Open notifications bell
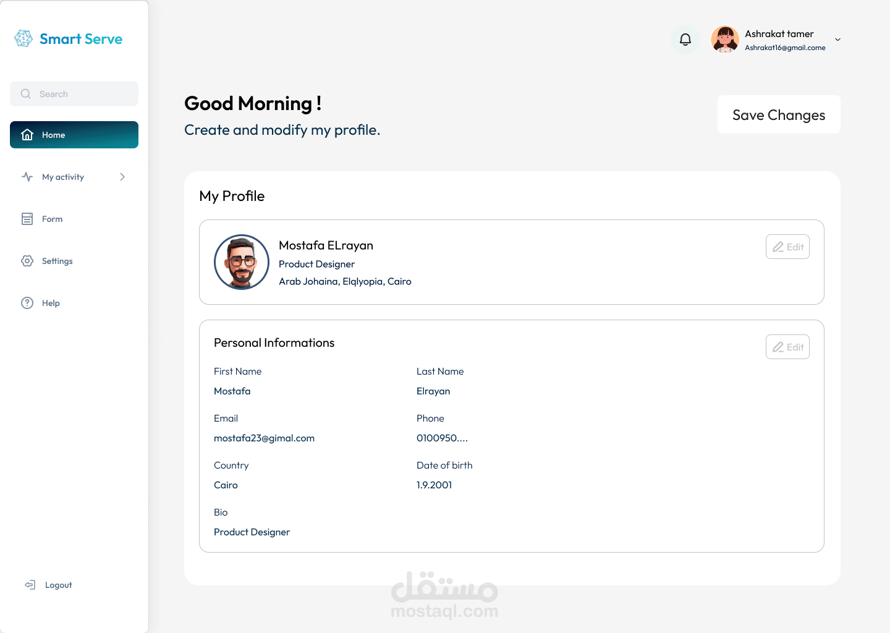Screen dimensions: 890x633 pos(685,40)
